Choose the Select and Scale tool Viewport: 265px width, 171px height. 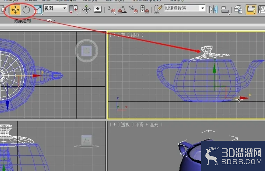coord(38,10)
